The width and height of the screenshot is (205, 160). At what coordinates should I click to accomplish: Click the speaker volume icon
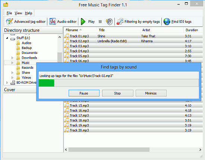click(x=109, y=22)
